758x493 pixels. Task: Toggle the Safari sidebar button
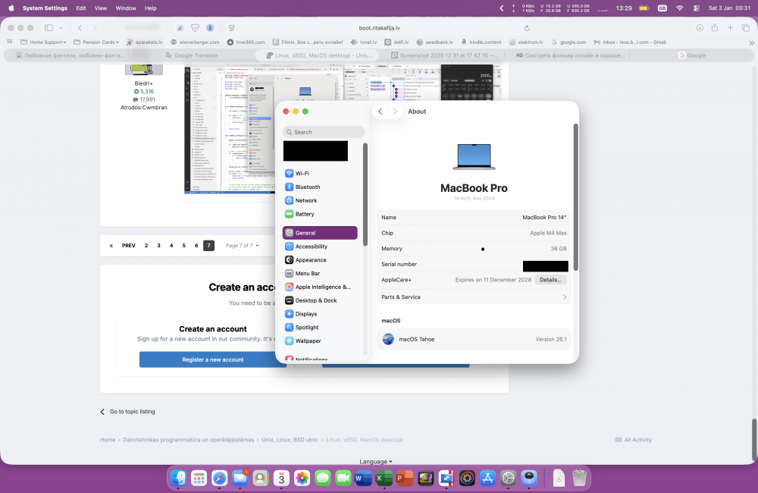49,27
